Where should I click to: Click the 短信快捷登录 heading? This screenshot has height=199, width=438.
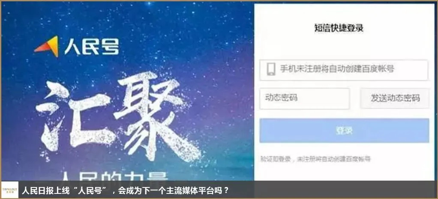click(339, 28)
